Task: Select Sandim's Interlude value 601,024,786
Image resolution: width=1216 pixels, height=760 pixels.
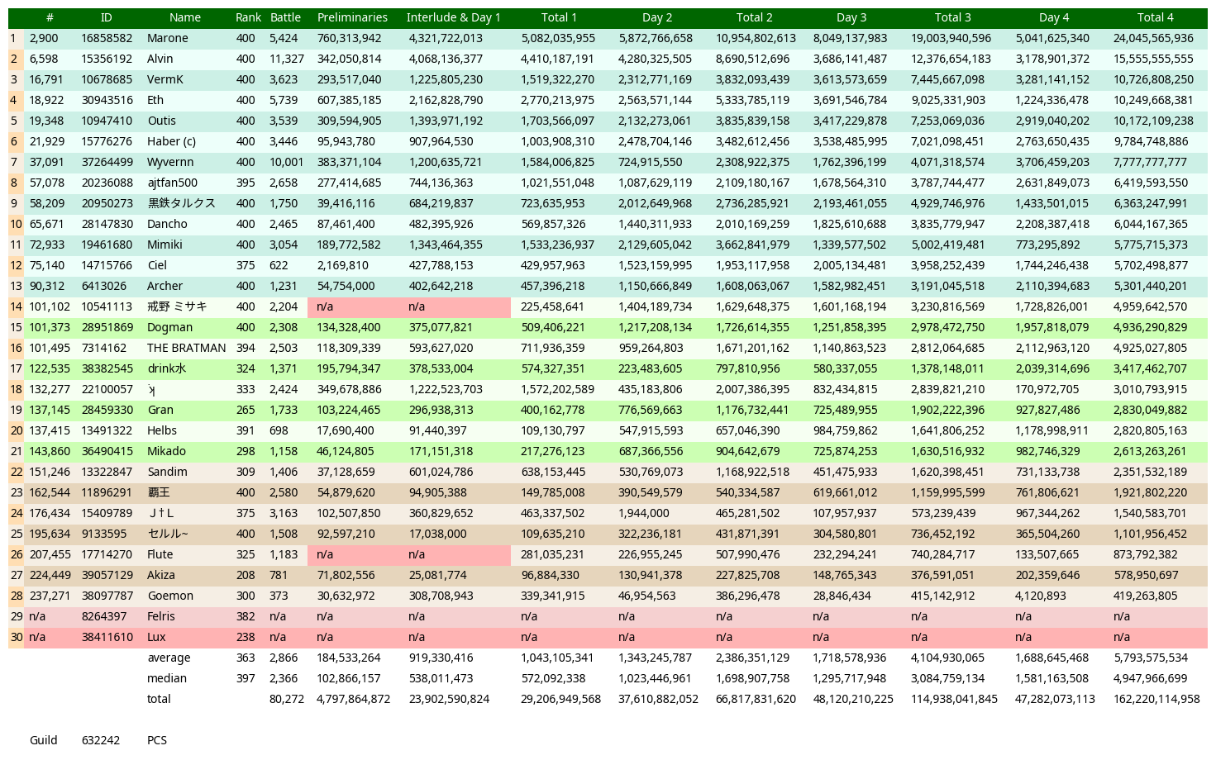Action: click(441, 472)
